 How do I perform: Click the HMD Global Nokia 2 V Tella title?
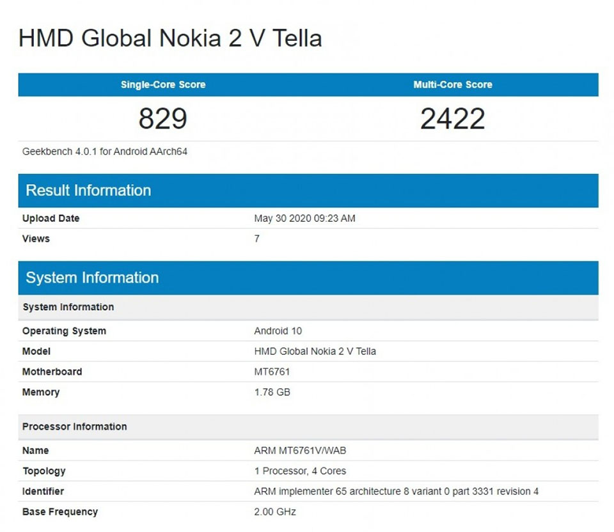[x=170, y=38]
